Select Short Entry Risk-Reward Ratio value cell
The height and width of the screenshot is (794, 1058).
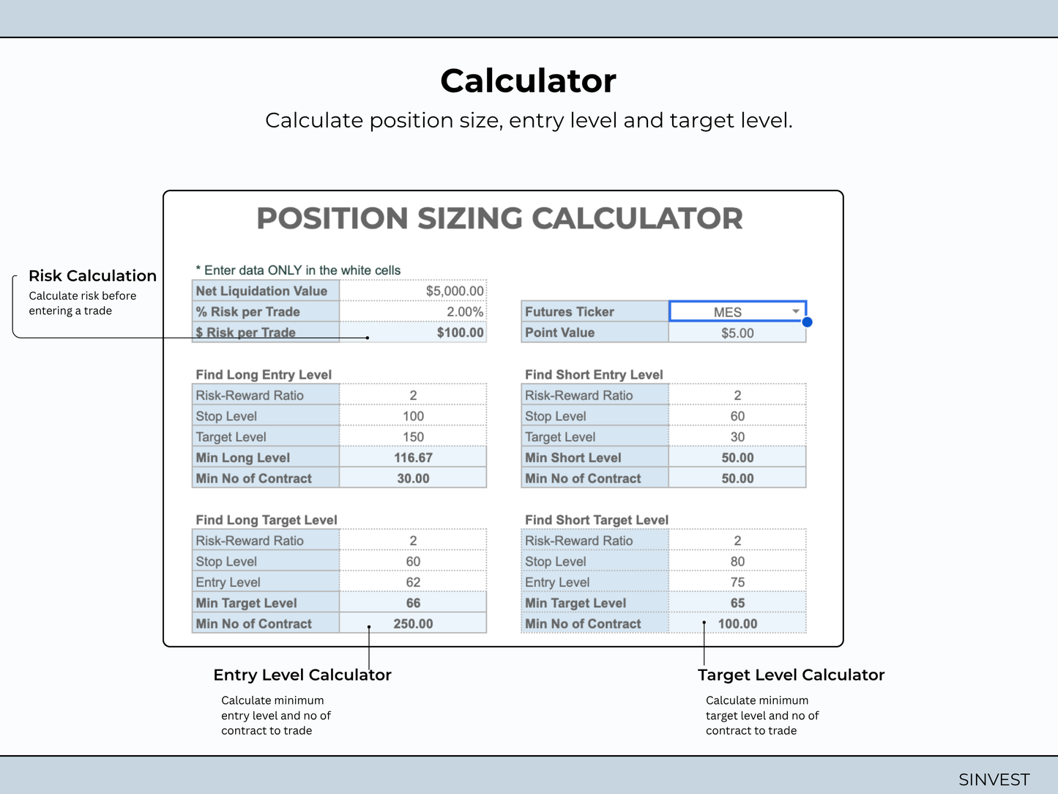tap(737, 395)
